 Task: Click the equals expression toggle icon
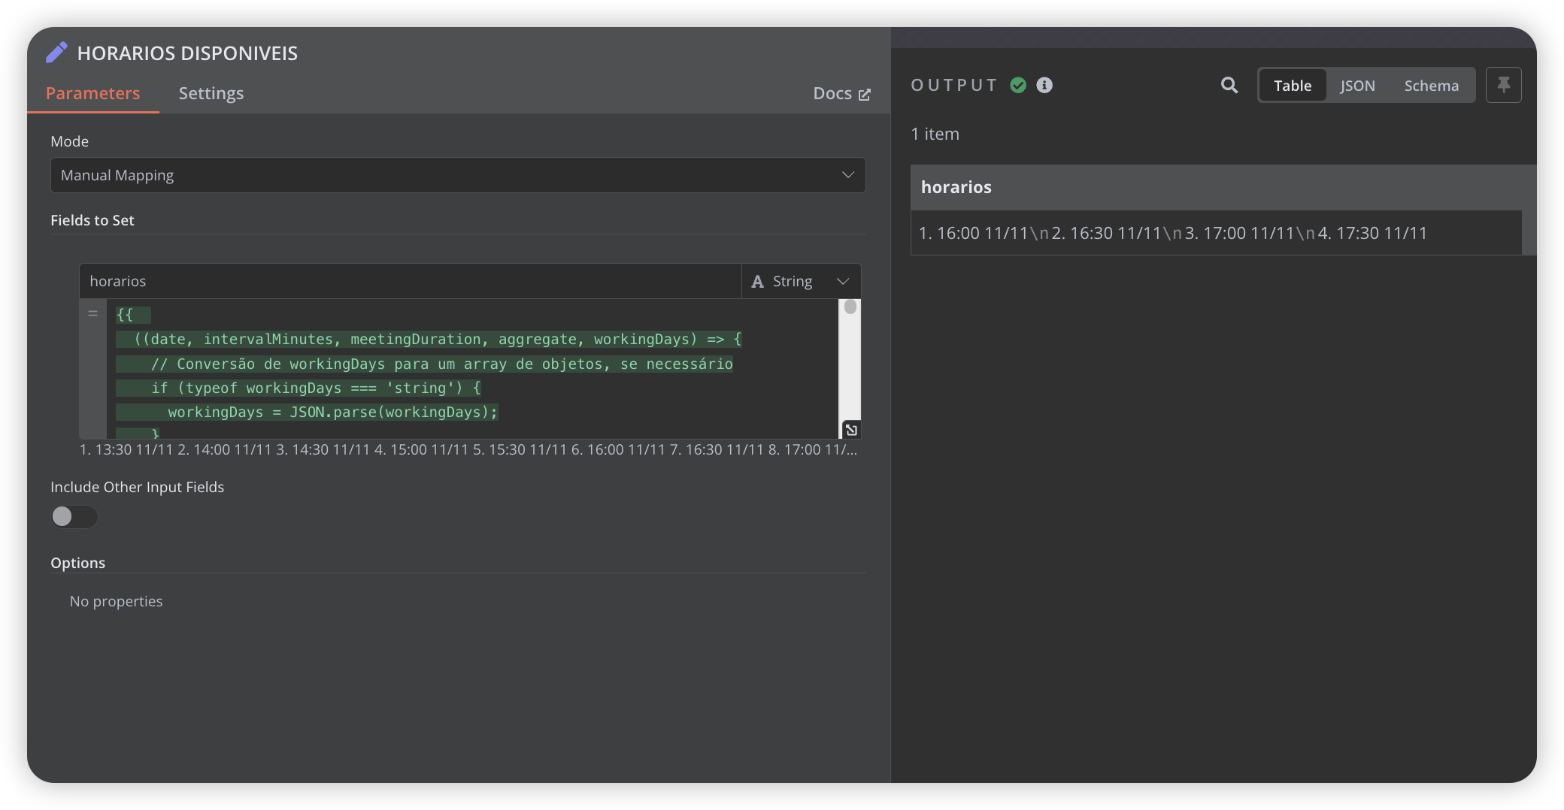tap(93, 313)
